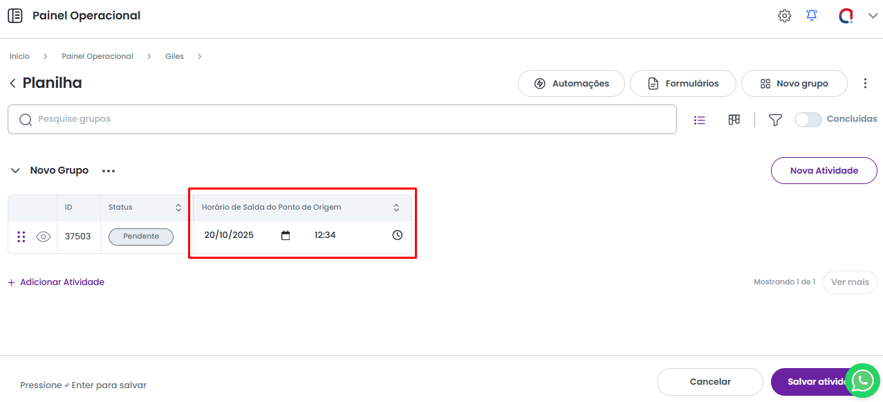Screen dimensions: 883x402
Task: Collapse the Novo Grupo section
Action: tap(15, 170)
